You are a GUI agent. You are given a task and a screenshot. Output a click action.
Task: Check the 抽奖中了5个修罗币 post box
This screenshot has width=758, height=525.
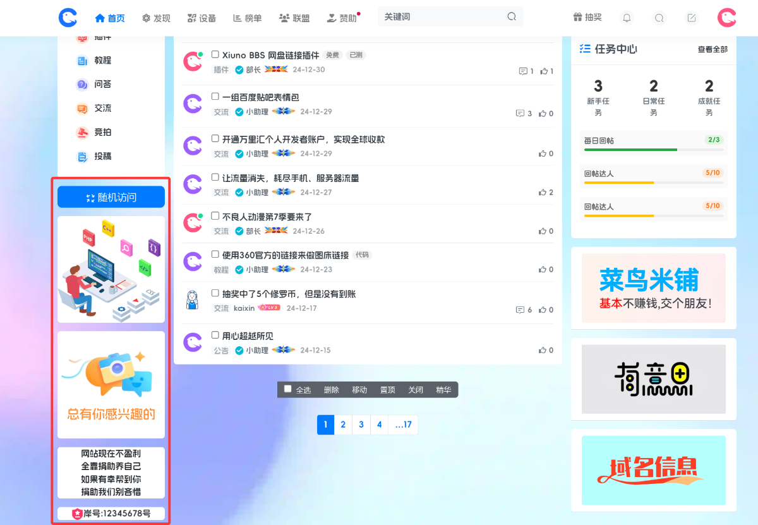(x=215, y=293)
